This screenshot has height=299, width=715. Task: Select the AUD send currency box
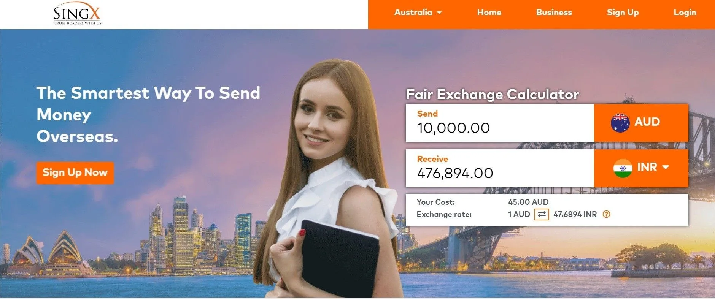pyautogui.click(x=641, y=123)
